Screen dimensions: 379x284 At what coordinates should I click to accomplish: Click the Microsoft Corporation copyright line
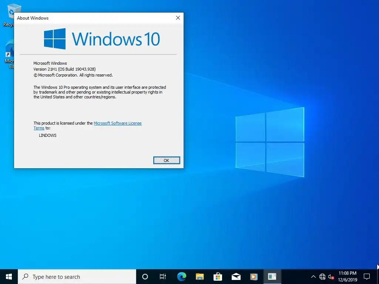click(73, 75)
